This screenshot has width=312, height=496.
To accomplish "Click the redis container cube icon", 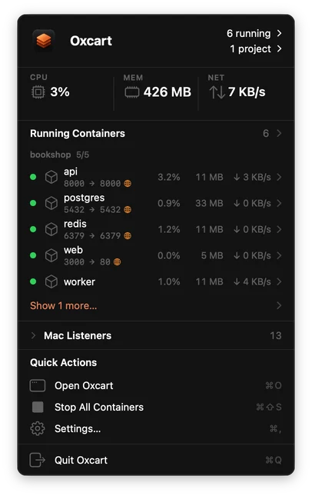I will pyautogui.click(x=51, y=229).
